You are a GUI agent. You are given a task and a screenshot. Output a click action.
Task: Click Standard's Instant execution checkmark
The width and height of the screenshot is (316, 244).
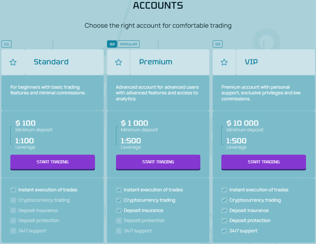[13, 190]
